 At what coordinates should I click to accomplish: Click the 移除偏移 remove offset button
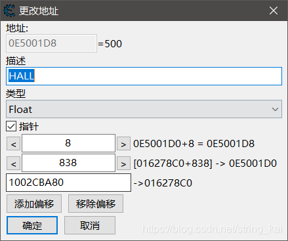(x=96, y=204)
